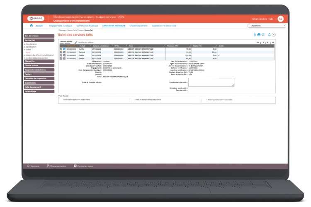Screen dimensions: 311x207
Task: Open the notifications bell
Action: [269, 35]
